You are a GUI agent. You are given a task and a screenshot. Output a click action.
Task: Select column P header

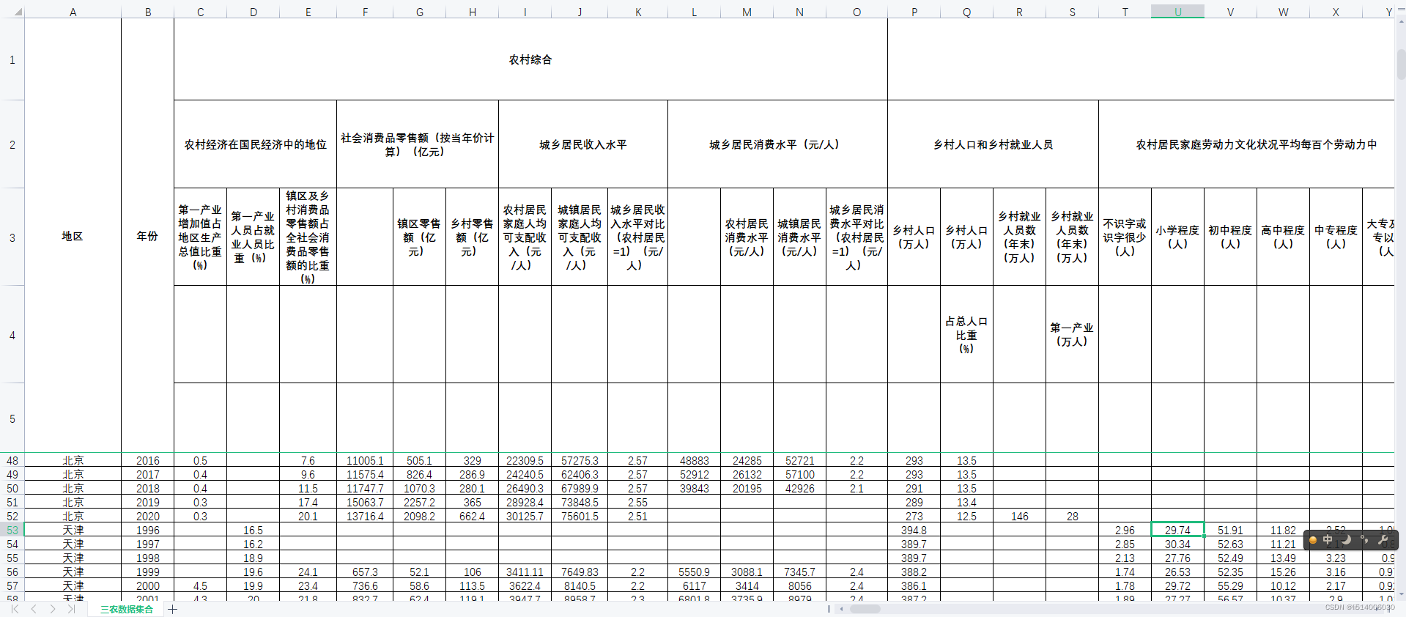(914, 12)
